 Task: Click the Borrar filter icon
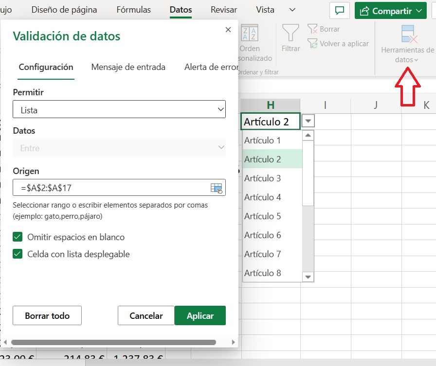pyautogui.click(x=312, y=29)
